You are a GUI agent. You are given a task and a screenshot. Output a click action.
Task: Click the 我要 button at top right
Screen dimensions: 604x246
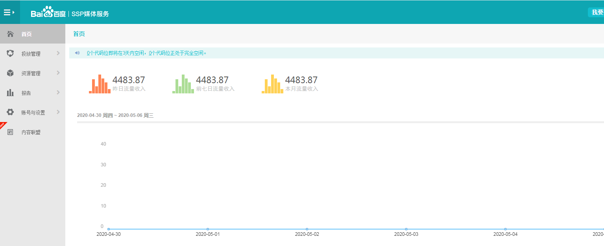[596, 12]
